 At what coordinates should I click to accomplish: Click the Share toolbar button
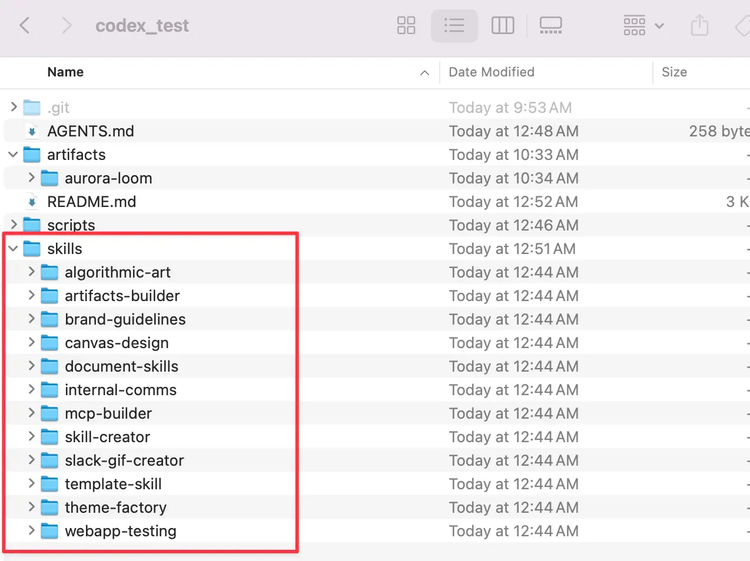pos(699,25)
